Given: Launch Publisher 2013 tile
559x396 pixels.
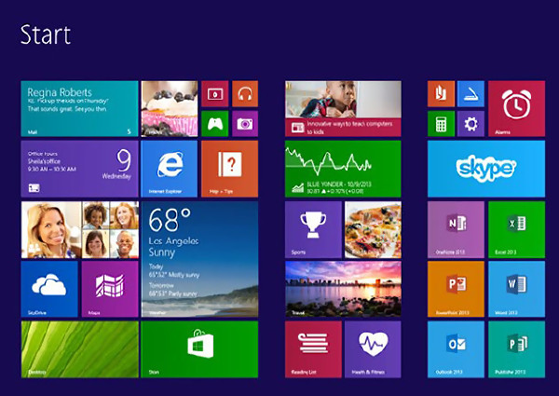Looking at the screenshot, I should click(516, 349).
